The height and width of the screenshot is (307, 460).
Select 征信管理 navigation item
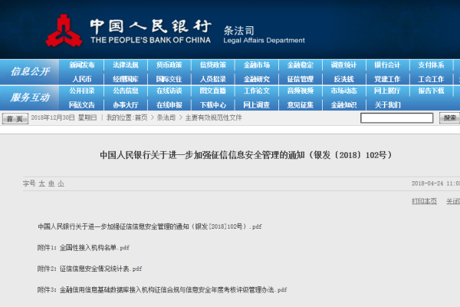[x=301, y=79]
